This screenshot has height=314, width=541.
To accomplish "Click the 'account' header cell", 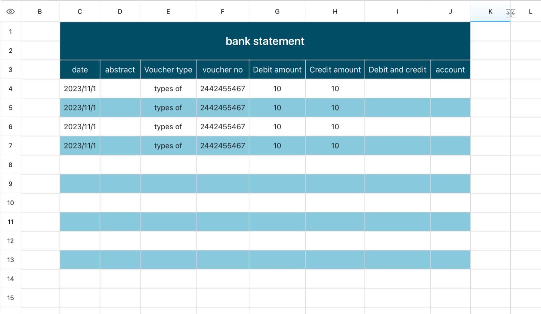I will point(450,70).
